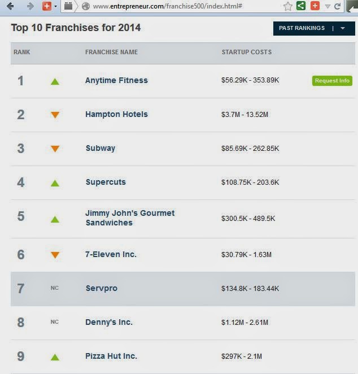Open the Subway franchise link
358x374 pixels.
[101, 148]
